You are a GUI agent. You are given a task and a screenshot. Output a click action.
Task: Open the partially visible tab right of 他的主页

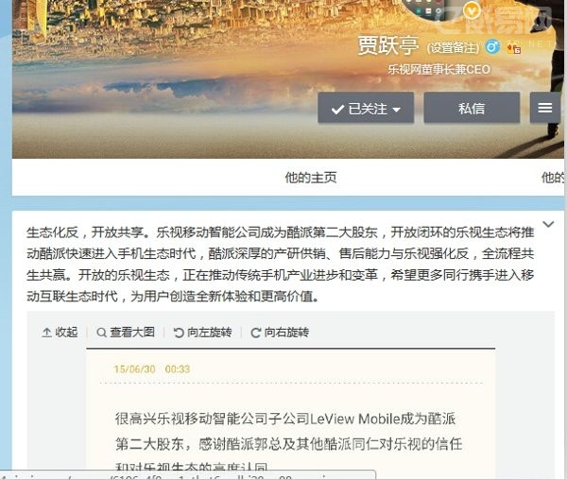(x=552, y=178)
